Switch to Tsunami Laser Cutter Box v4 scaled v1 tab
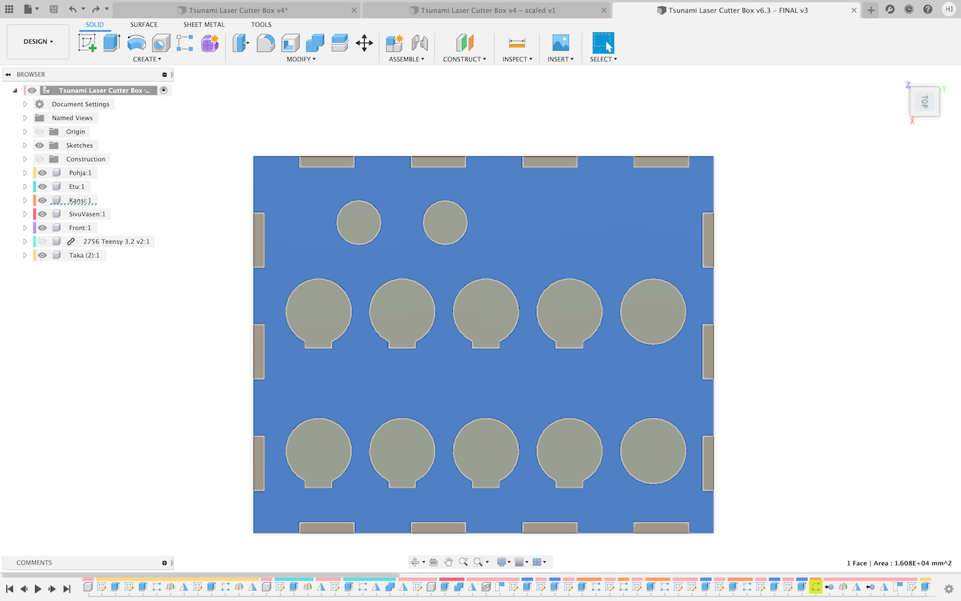961x601 pixels. click(488, 10)
